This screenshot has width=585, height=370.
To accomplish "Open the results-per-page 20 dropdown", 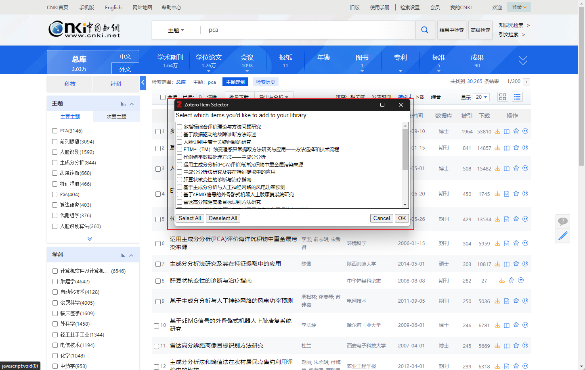I will point(481,97).
